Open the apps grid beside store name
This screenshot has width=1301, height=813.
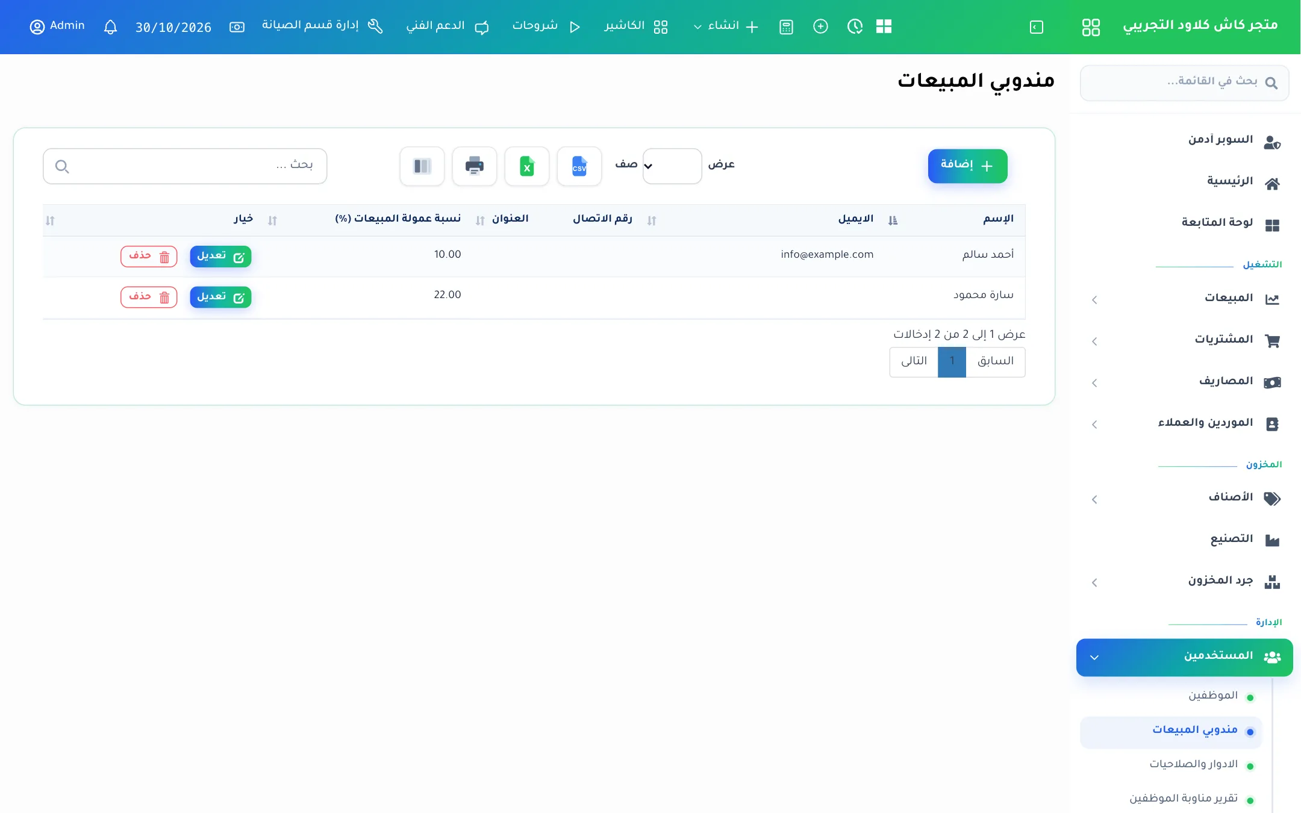(x=1091, y=27)
